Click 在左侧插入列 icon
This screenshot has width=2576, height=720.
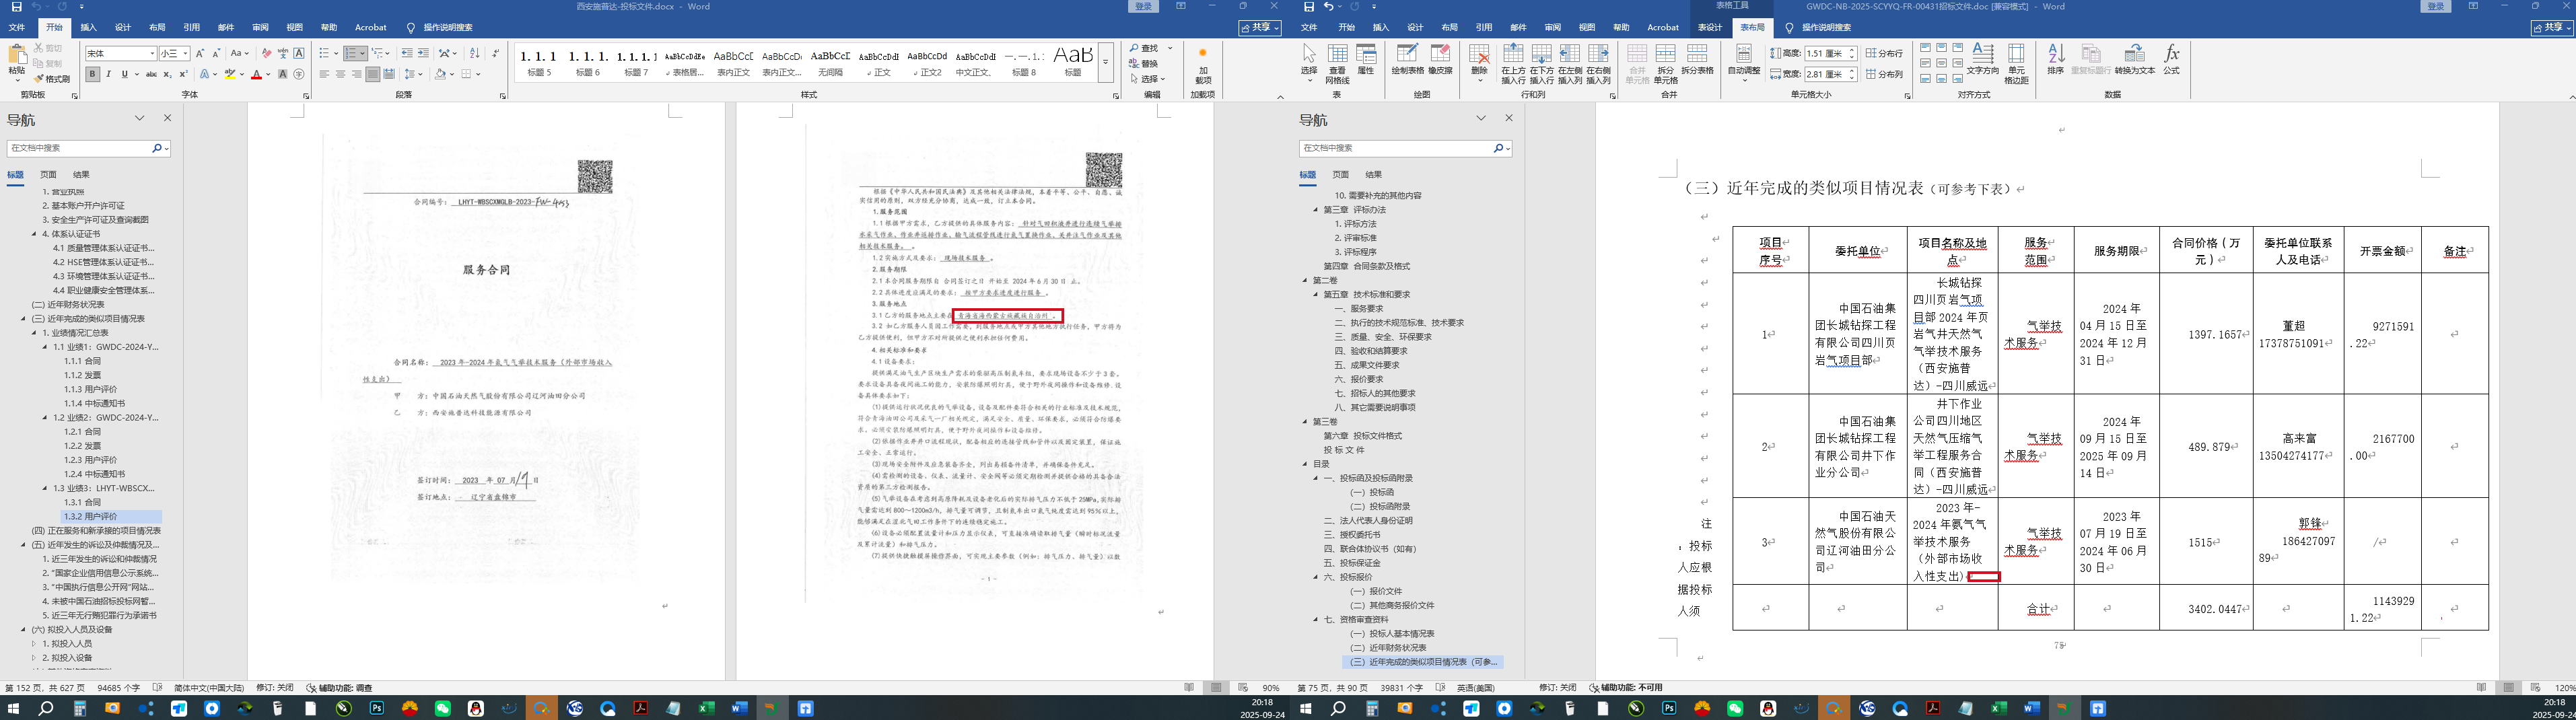[1570, 63]
